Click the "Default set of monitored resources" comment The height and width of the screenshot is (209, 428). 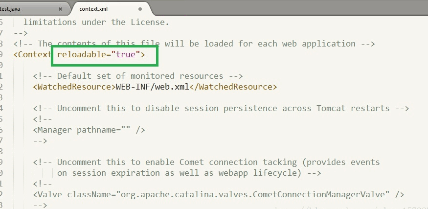pos(138,76)
